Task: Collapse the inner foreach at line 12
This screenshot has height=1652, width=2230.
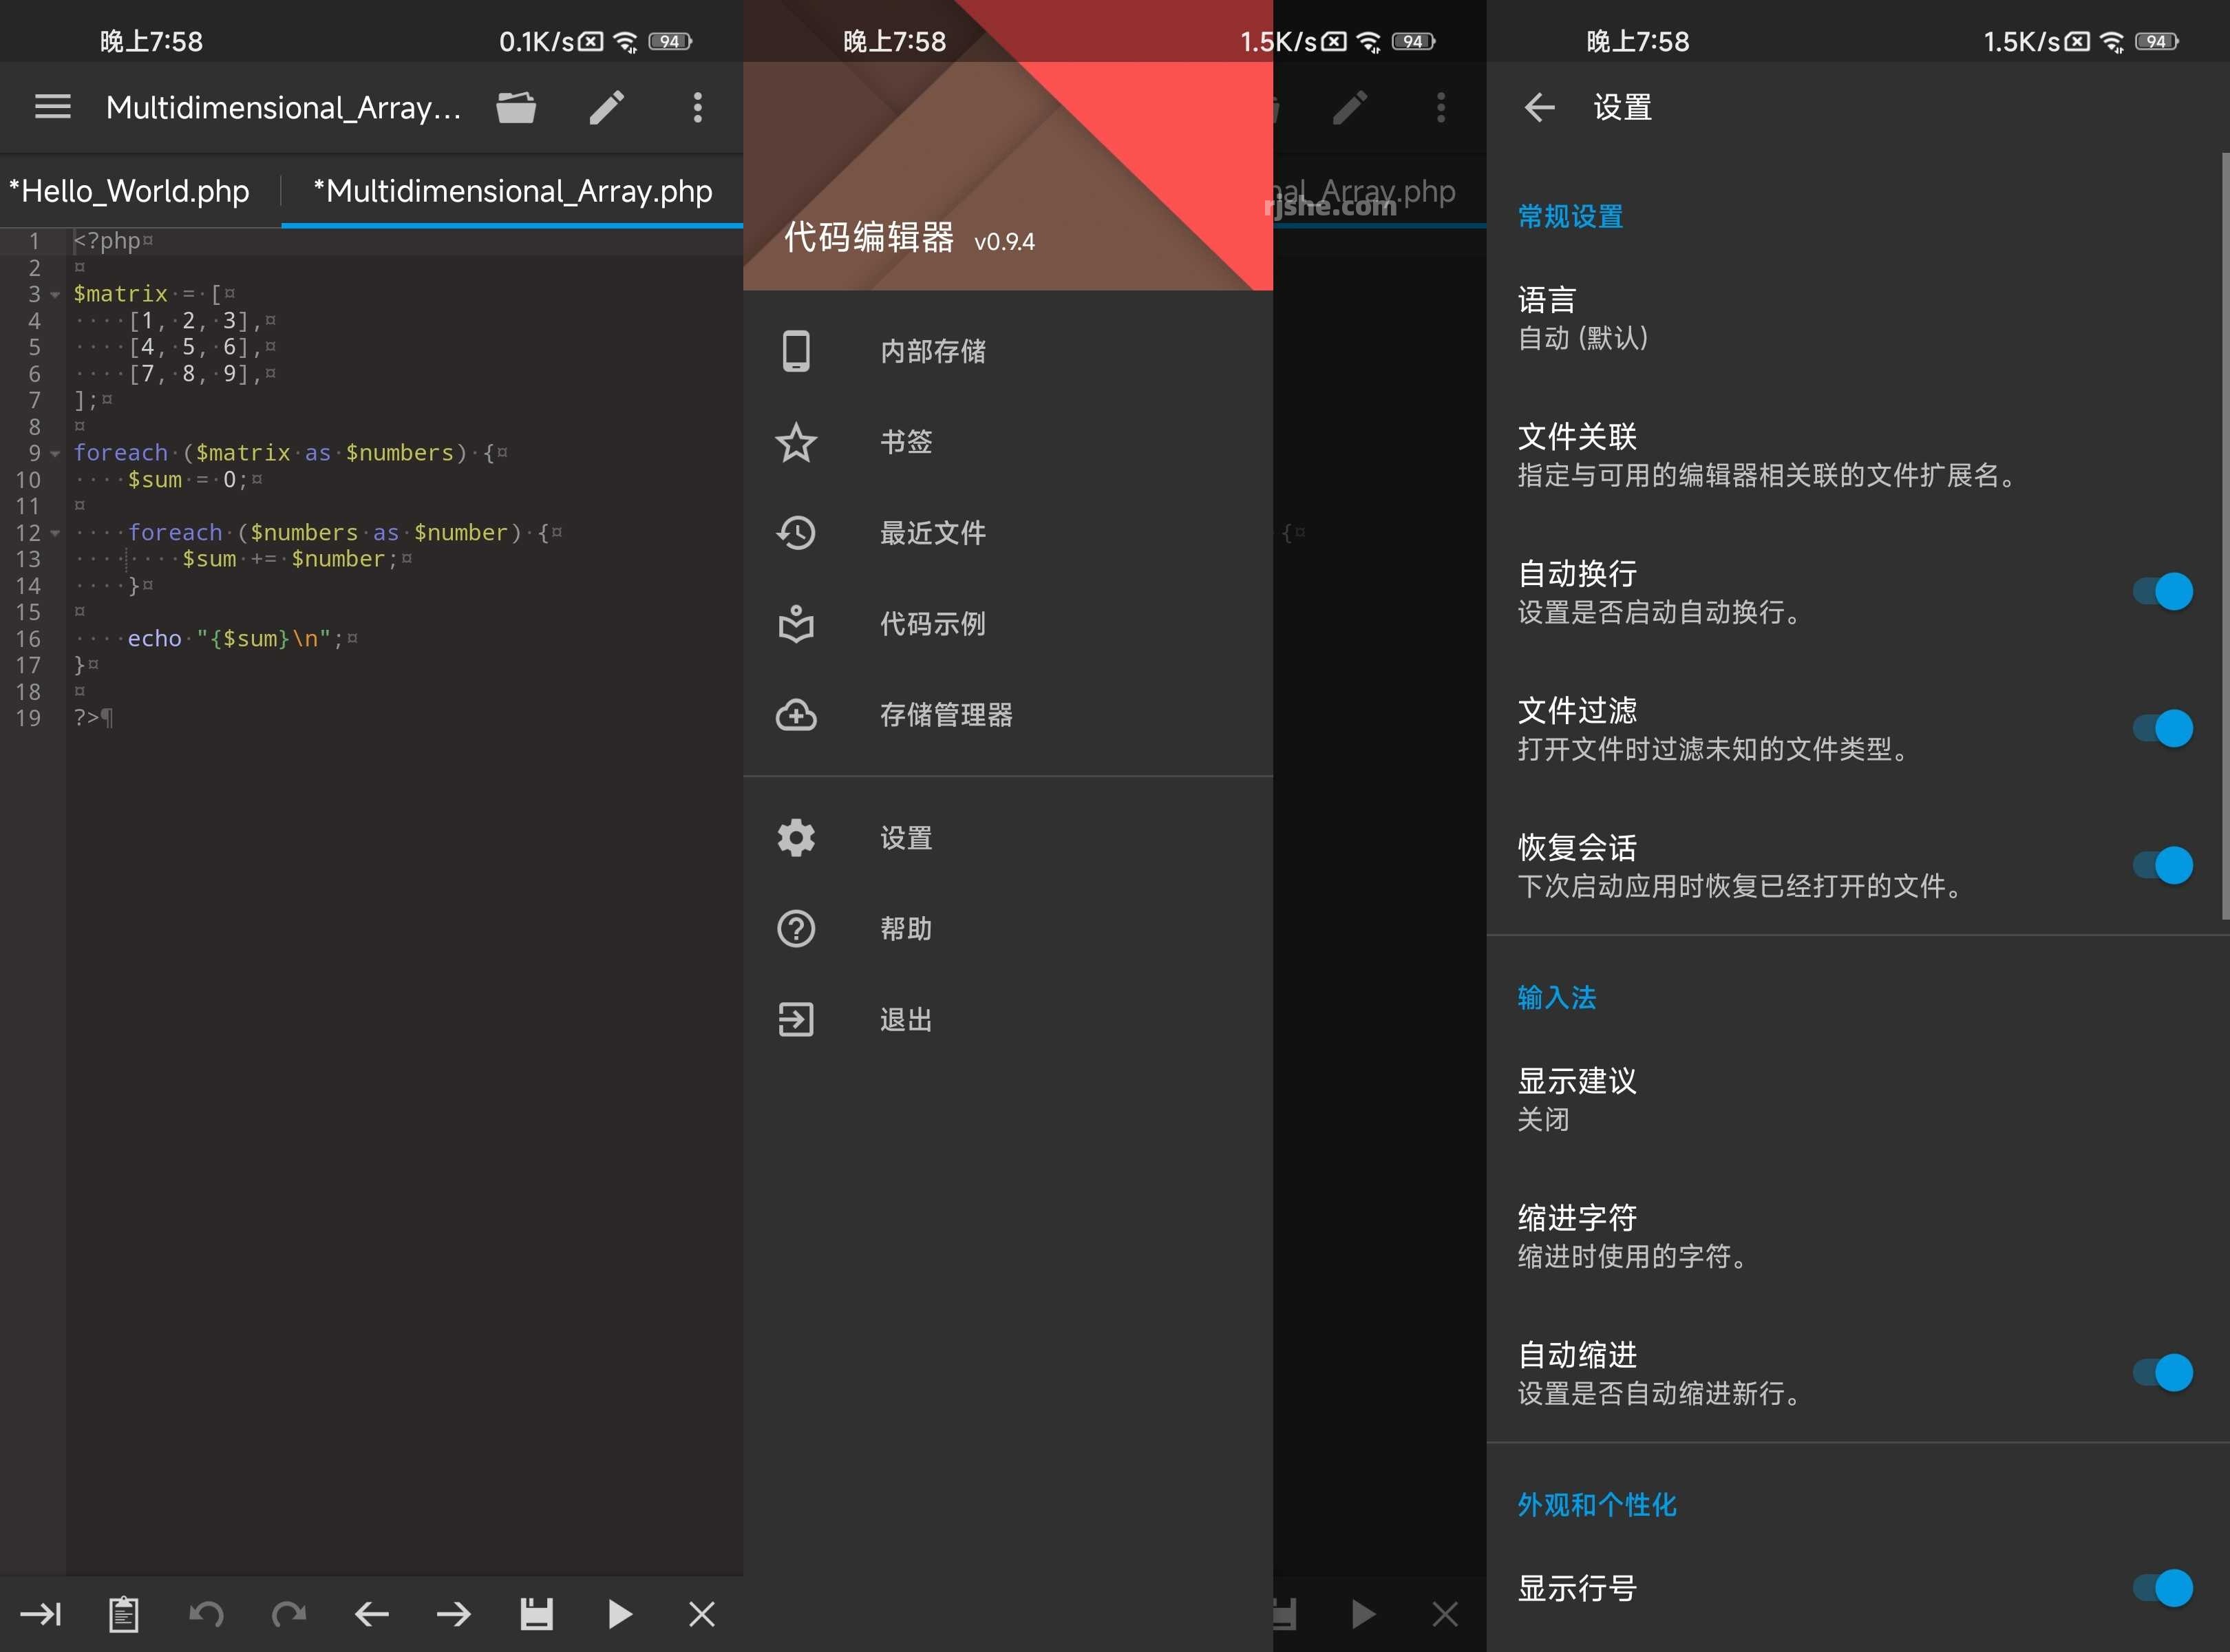Action: 55,533
